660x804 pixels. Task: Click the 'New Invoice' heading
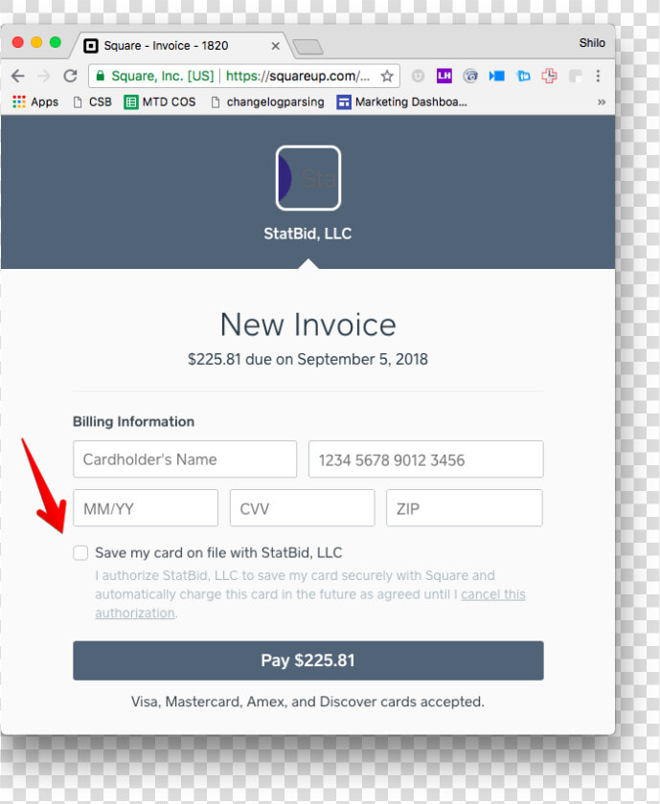pos(307,324)
